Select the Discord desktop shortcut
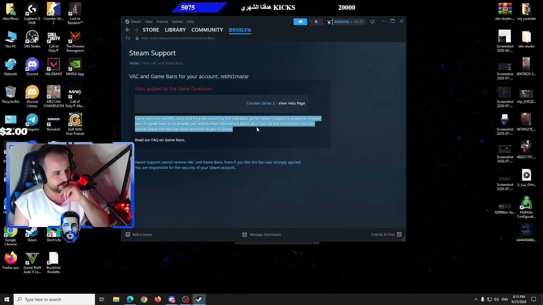The image size is (543, 305). coord(32,67)
